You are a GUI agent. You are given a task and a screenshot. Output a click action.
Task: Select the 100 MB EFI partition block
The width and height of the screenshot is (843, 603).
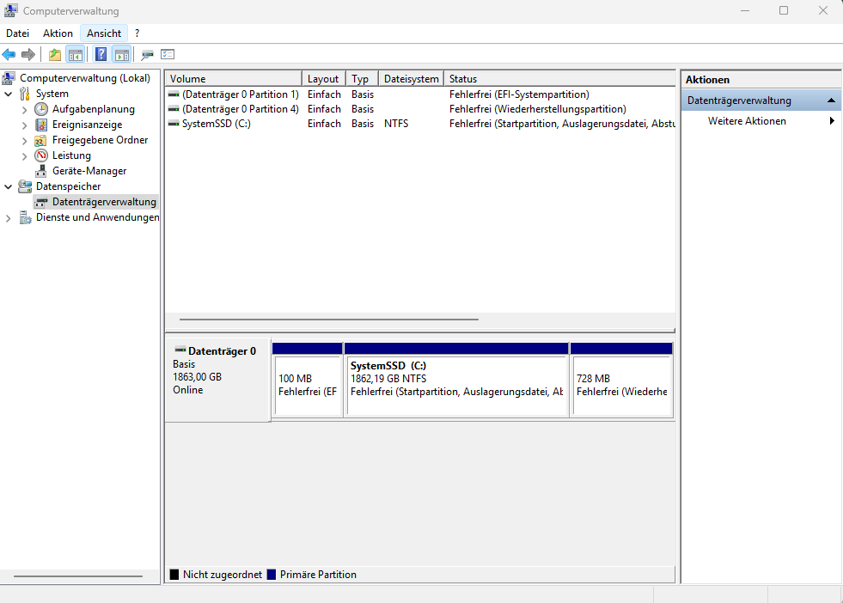308,380
